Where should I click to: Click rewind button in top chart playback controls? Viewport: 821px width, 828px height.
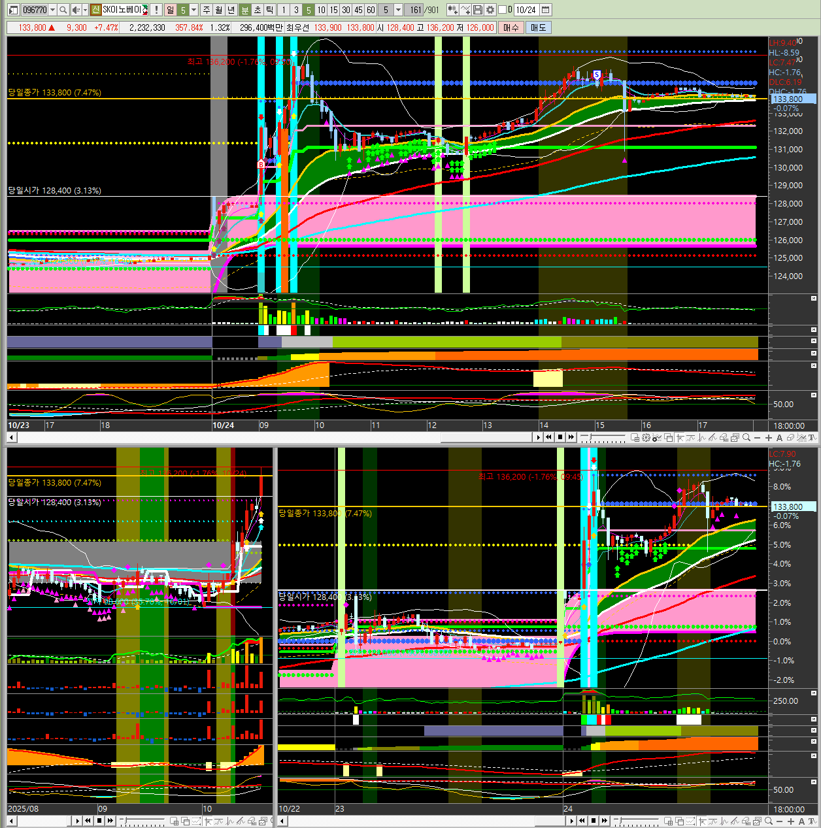(x=548, y=437)
